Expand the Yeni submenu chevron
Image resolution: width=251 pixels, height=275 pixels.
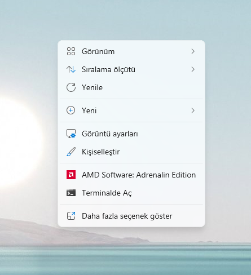click(x=193, y=110)
